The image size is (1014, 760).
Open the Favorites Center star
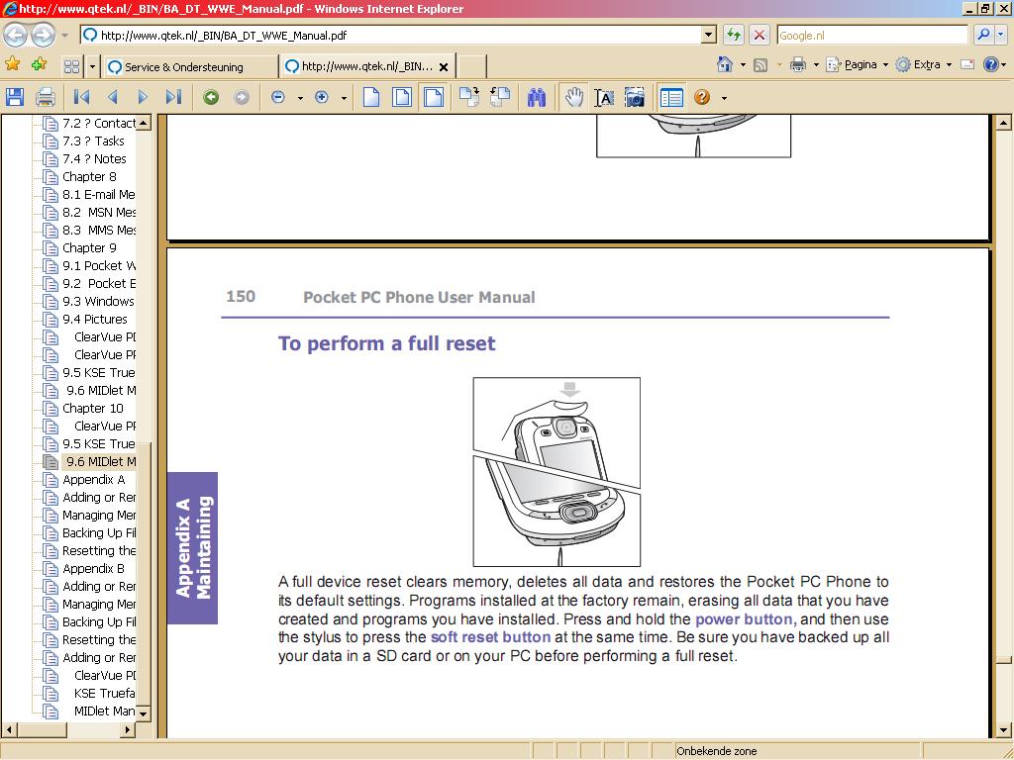coord(12,64)
